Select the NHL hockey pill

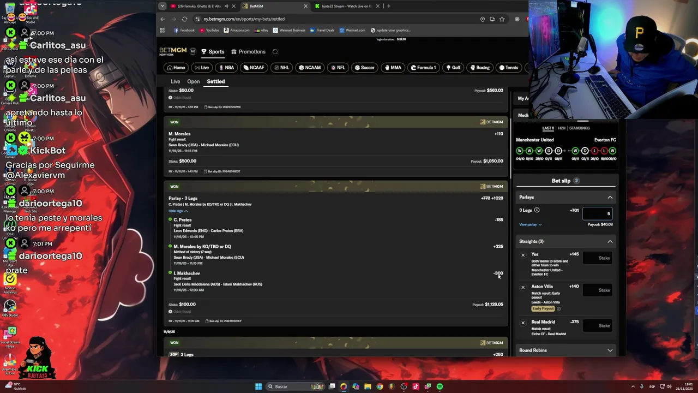tap(282, 68)
